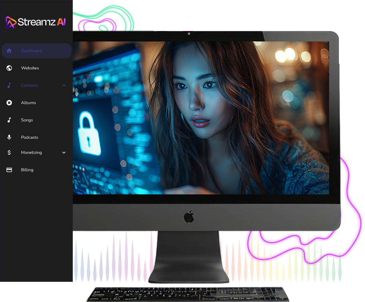
Task: Click the Apple logo on the monitor
Action: [189, 217]
